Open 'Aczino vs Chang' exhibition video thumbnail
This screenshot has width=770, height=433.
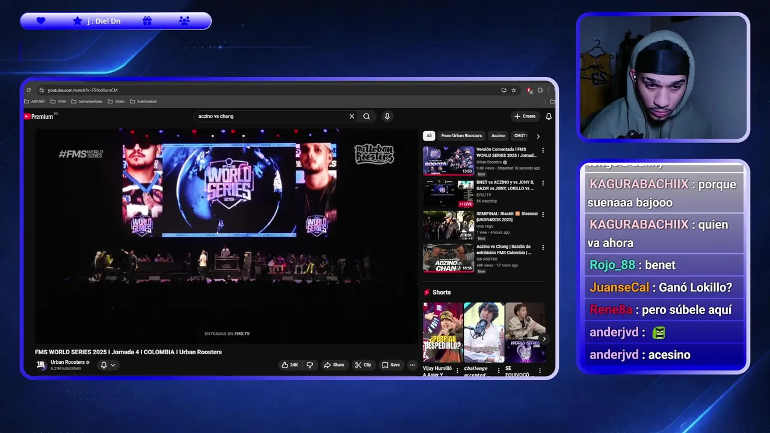(x=448, y=258)
